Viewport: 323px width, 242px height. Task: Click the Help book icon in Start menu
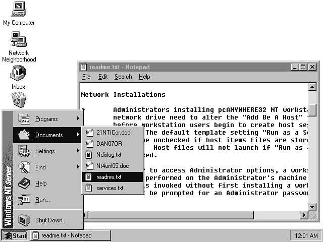tap(24, 184)
